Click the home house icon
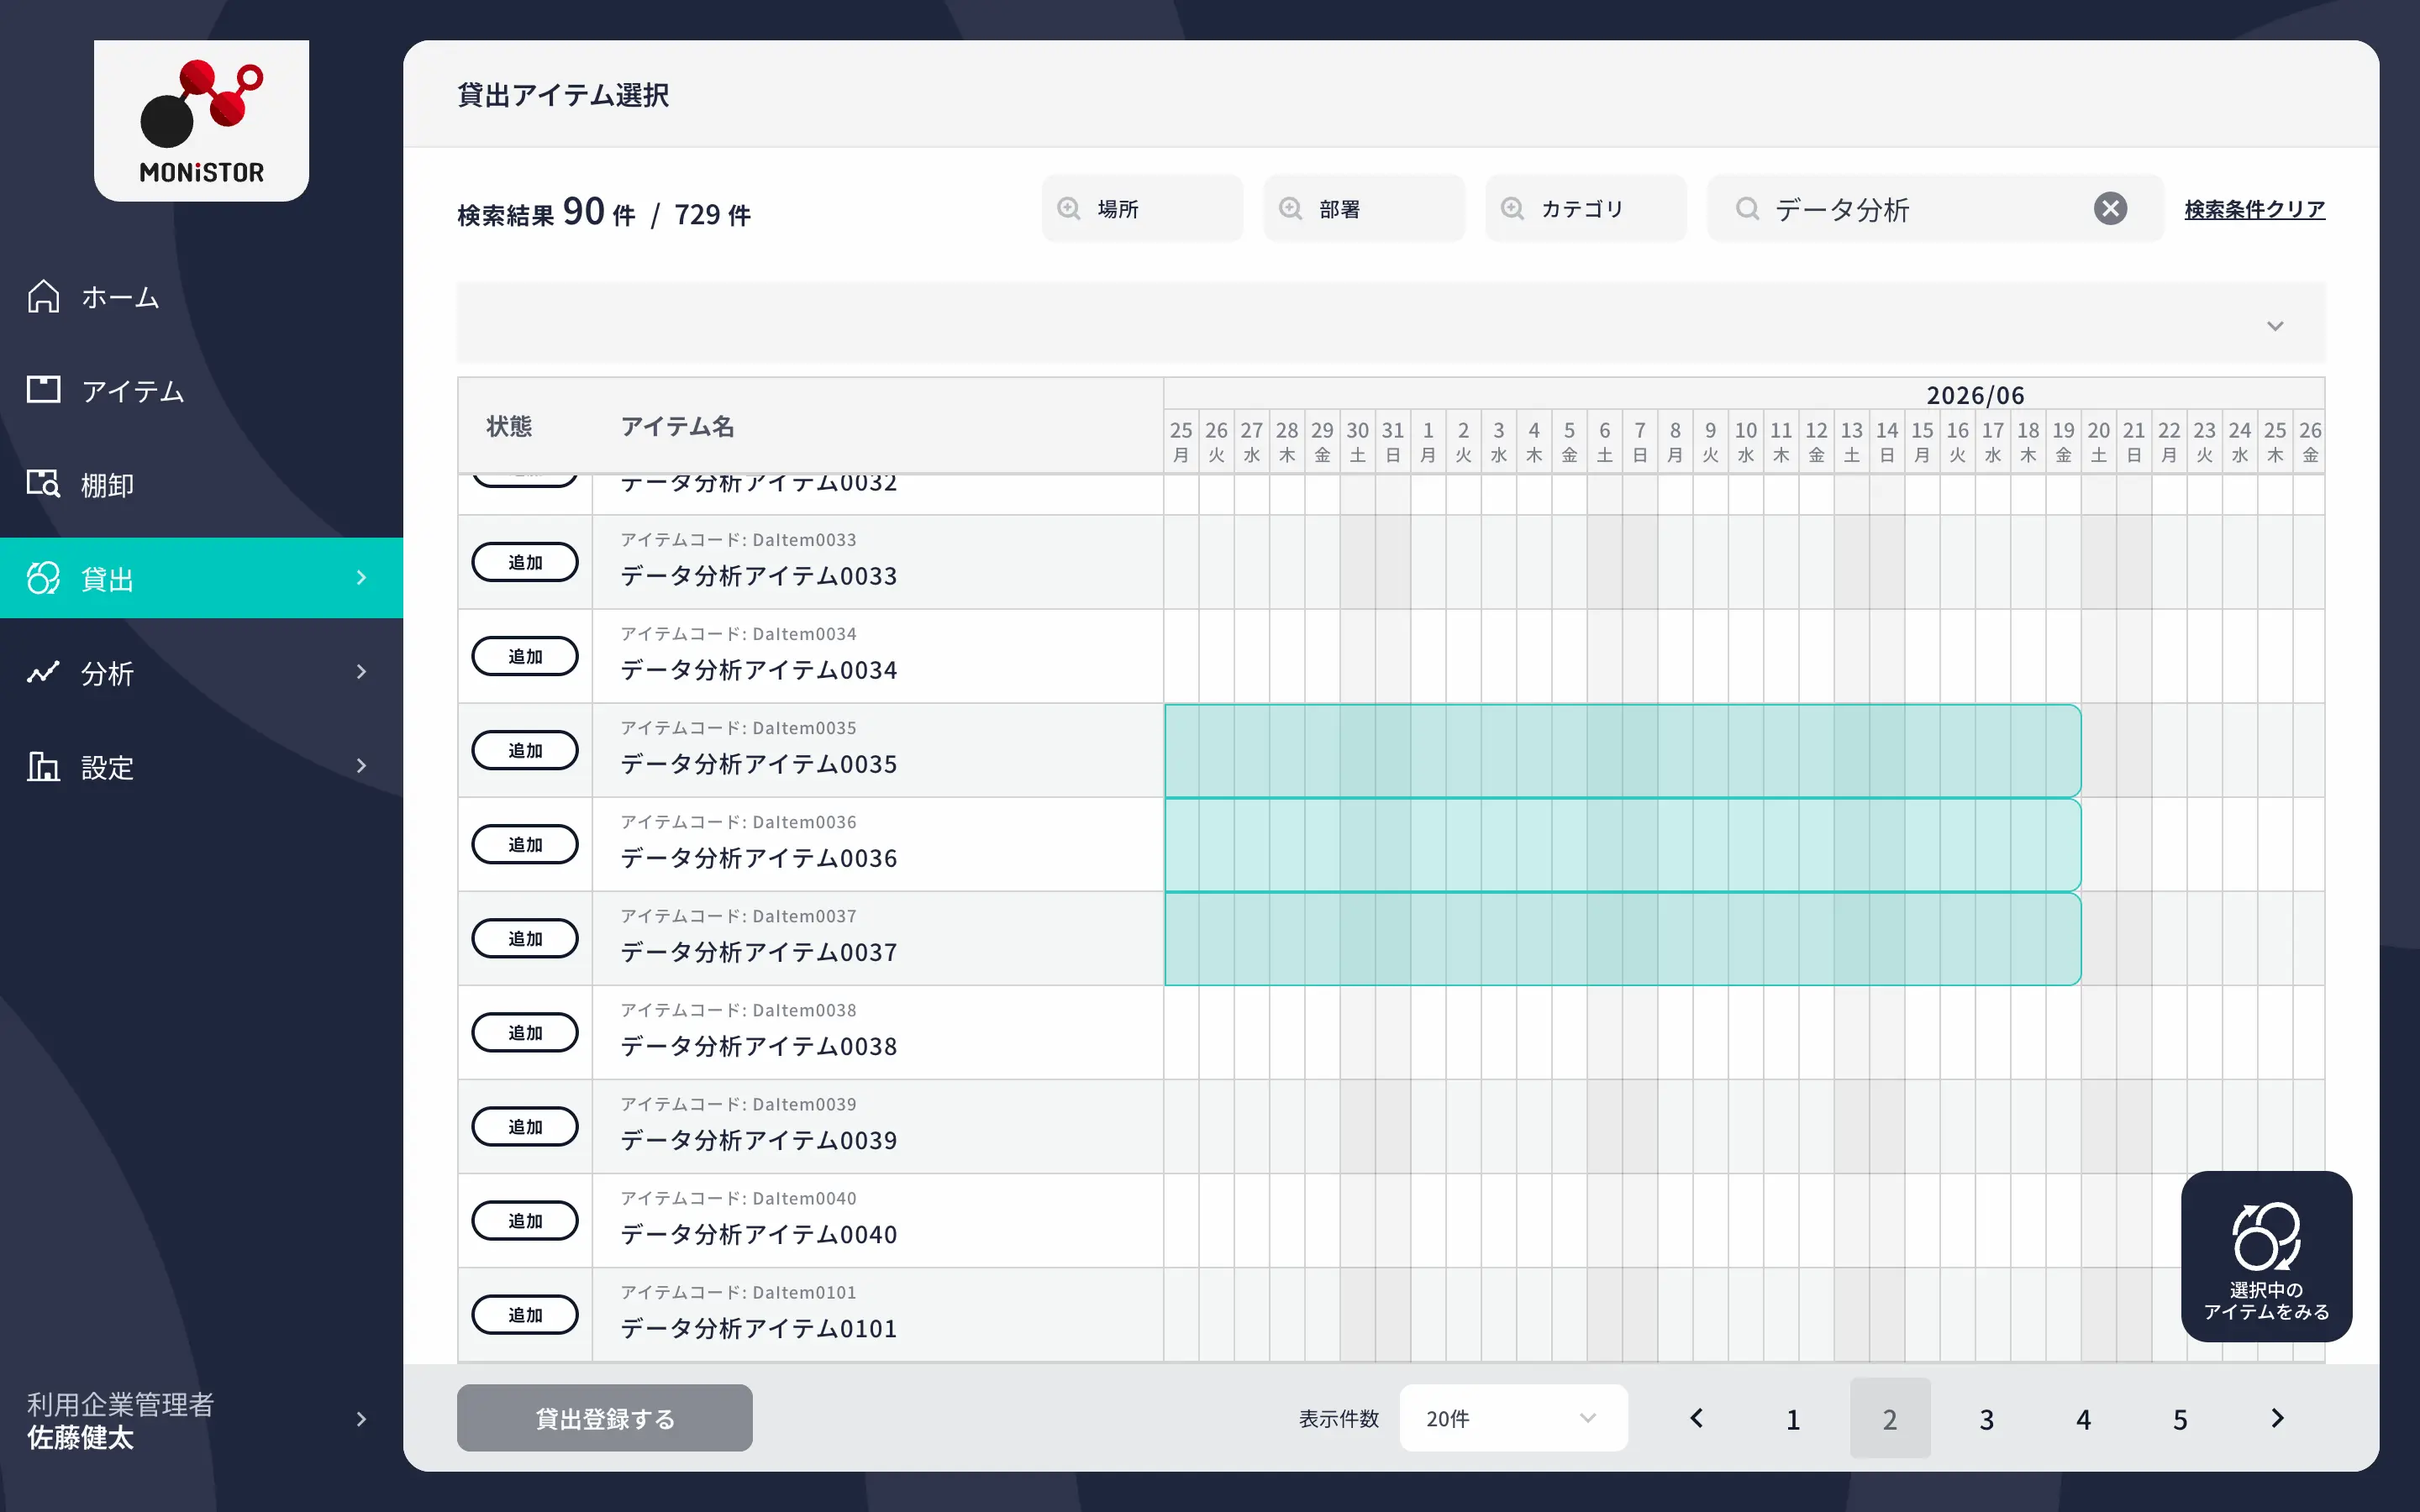Screen dimensions: 2420x1512 pyautogui.click(x=43, y=297)
